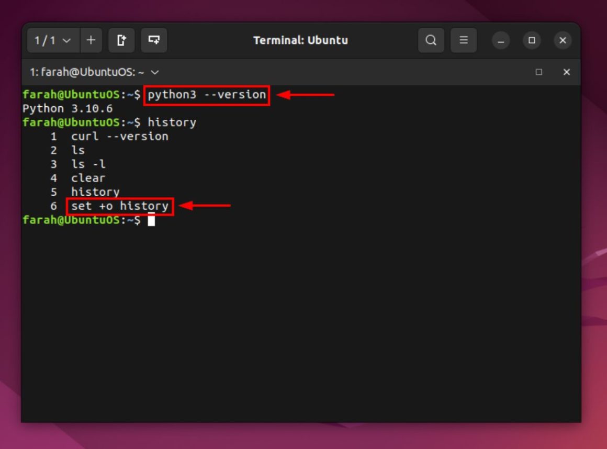Click the 'set +o history' history entry
Screen dimensions: 607x449
[120, 206]
